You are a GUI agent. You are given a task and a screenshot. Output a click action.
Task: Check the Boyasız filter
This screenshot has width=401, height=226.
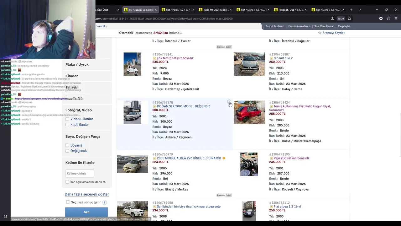[67, 145]
